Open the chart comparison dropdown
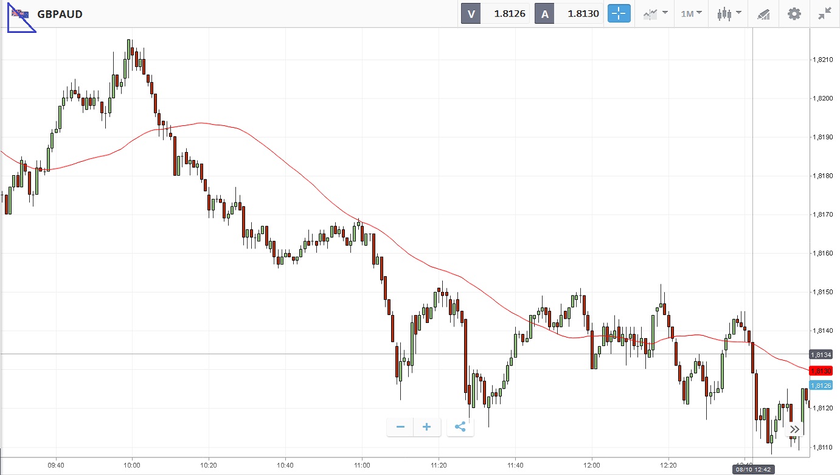The height and width of the screenshot is (475, 840). click(x=656, y=13)
